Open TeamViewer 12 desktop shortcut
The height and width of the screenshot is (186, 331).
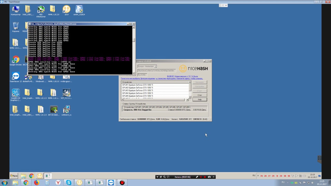[x=16, y=78]
